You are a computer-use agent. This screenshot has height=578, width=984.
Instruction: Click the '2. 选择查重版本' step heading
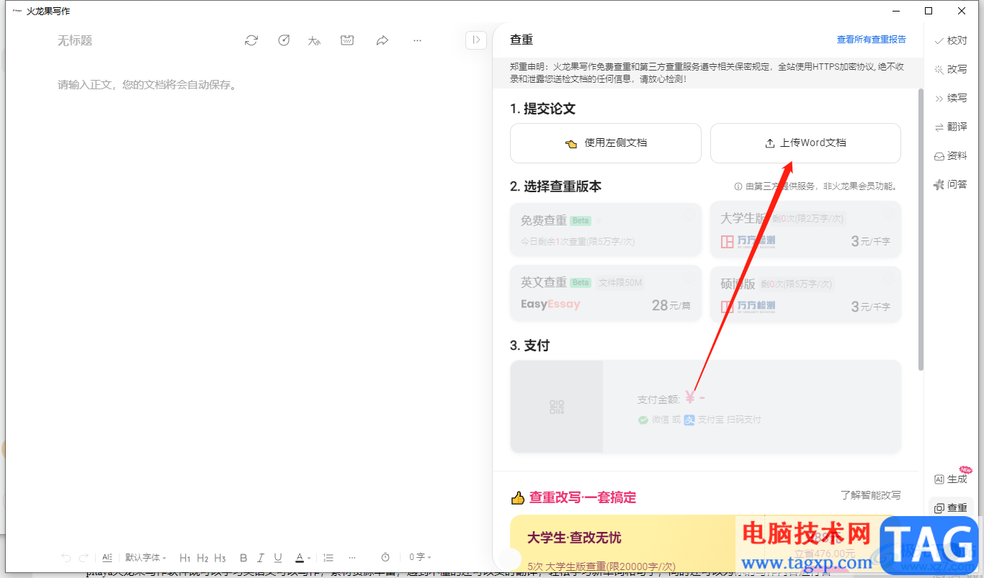(x=555, y=186)
